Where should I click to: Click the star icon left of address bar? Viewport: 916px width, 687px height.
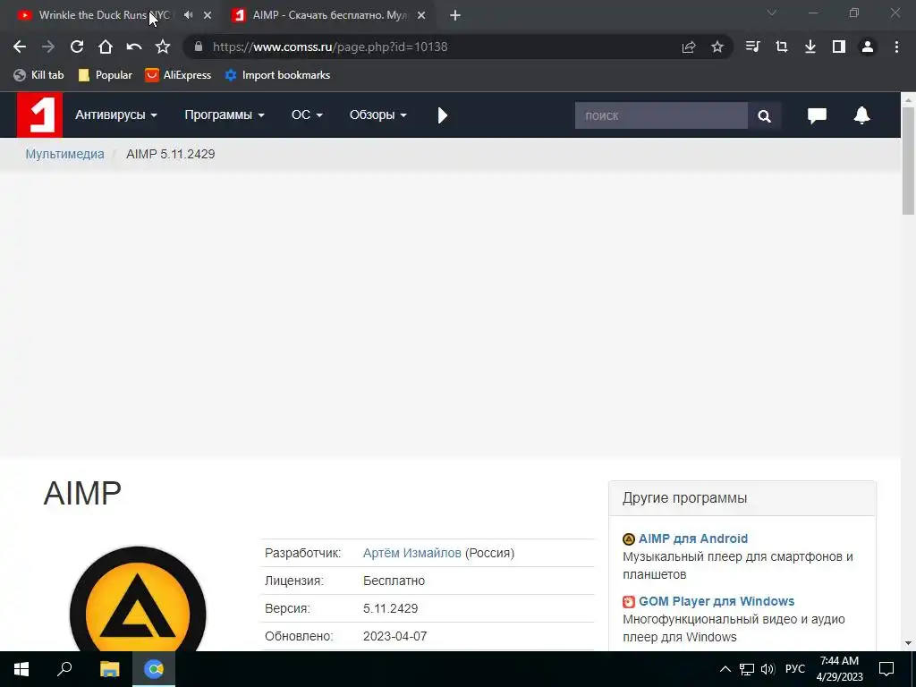[163, 47]
